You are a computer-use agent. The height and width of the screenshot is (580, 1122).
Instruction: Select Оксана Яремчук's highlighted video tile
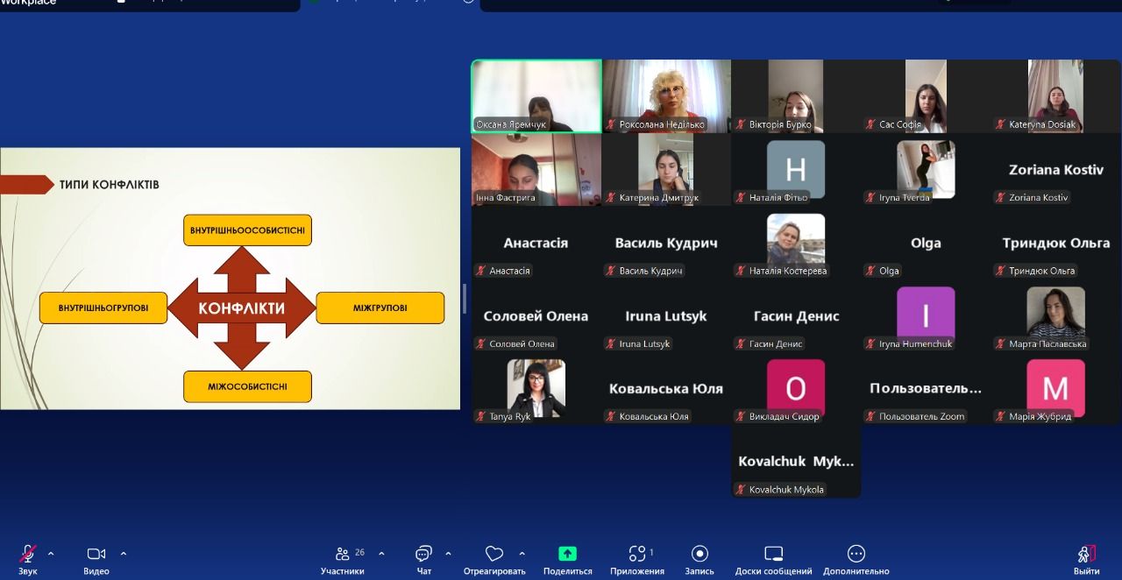(x=536, y=95)
